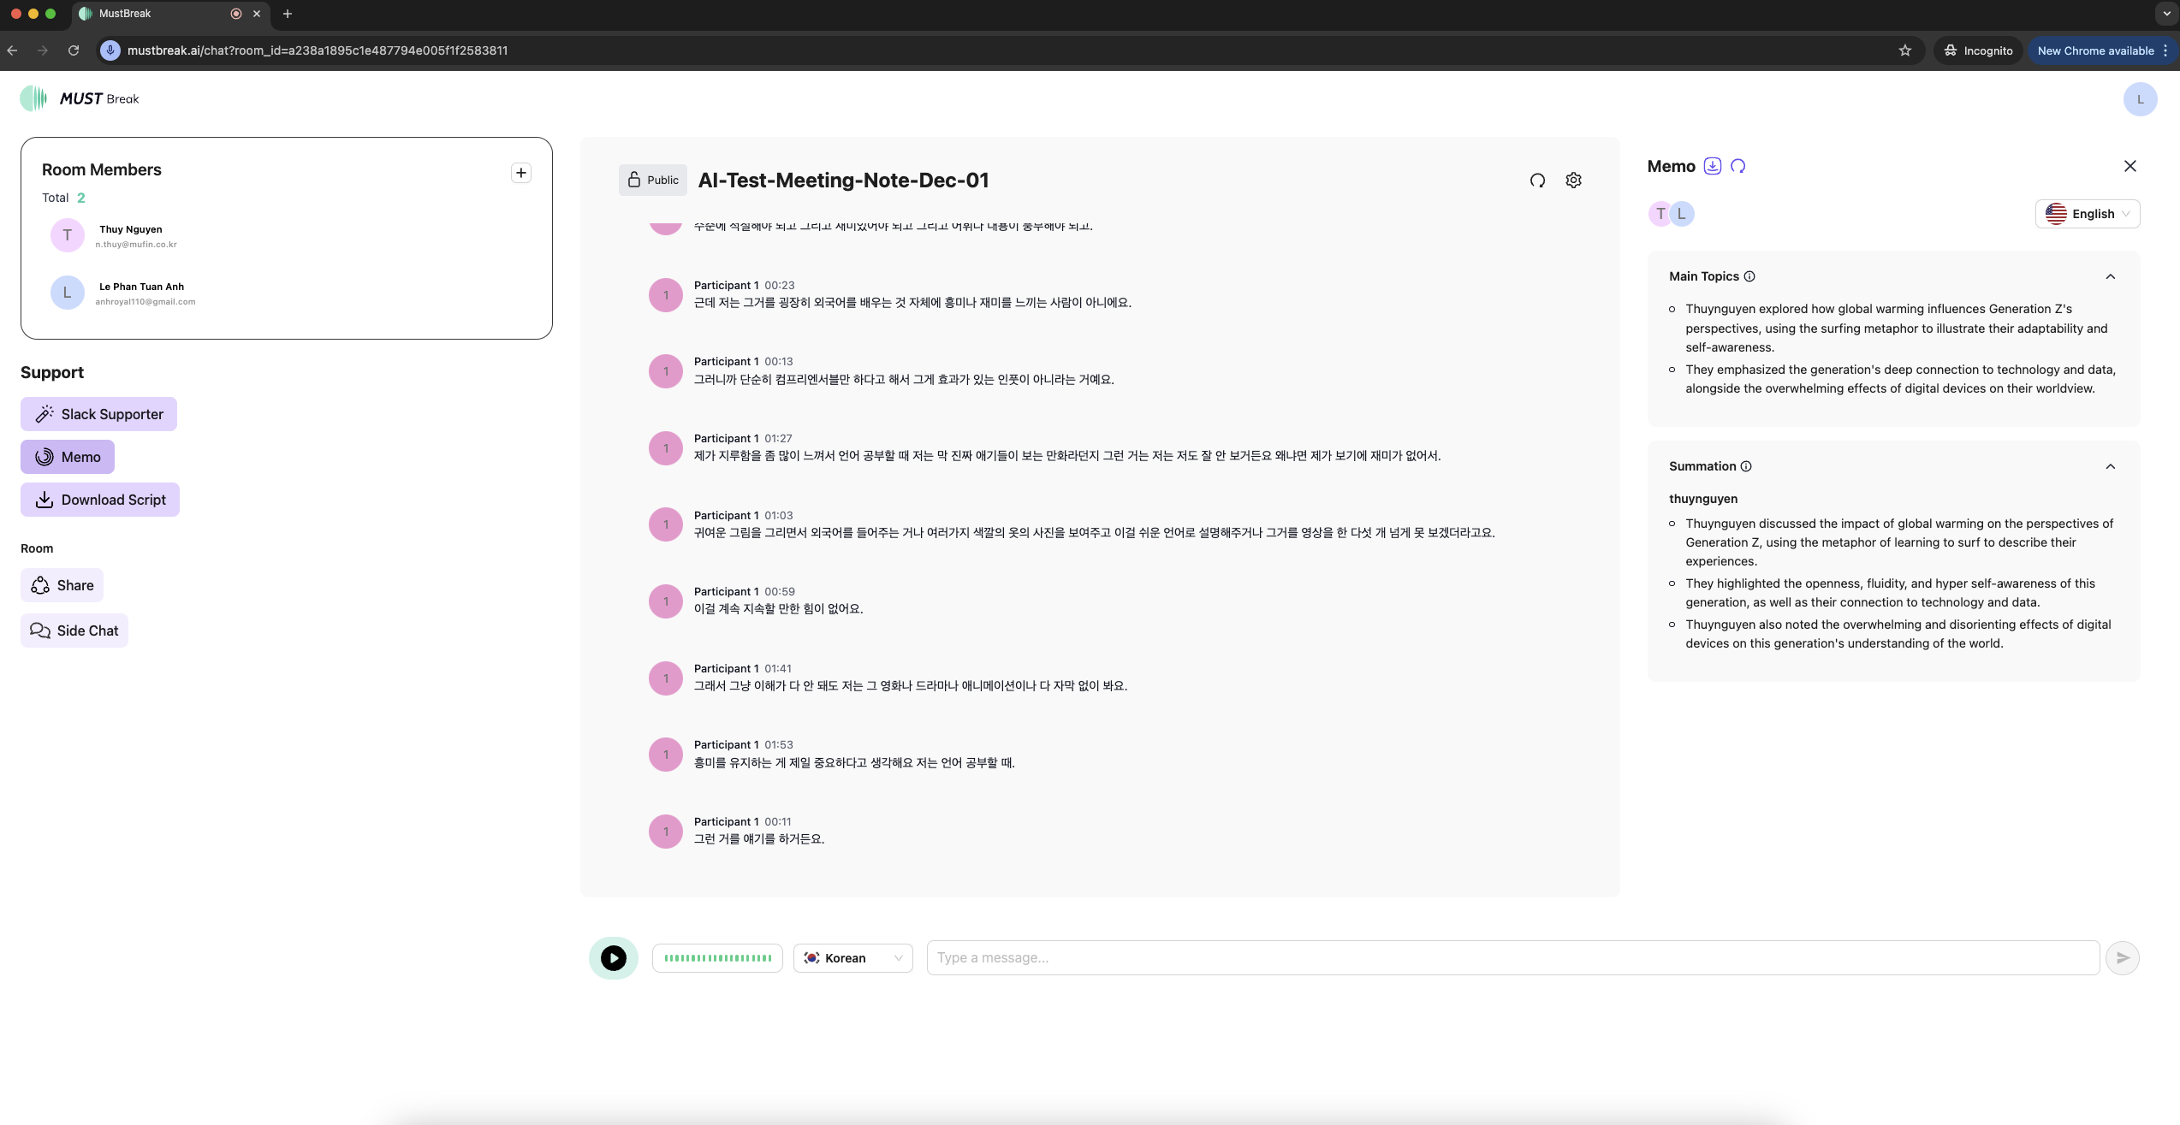Open room settings gear icon
2180x1125 pixels.
(x=1573, y=181)
